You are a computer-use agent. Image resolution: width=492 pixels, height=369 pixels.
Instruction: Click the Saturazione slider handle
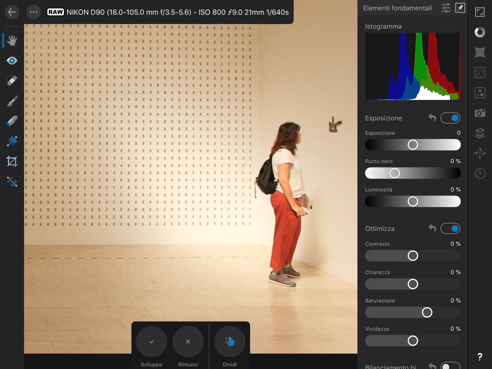click(x=427, y=312)
